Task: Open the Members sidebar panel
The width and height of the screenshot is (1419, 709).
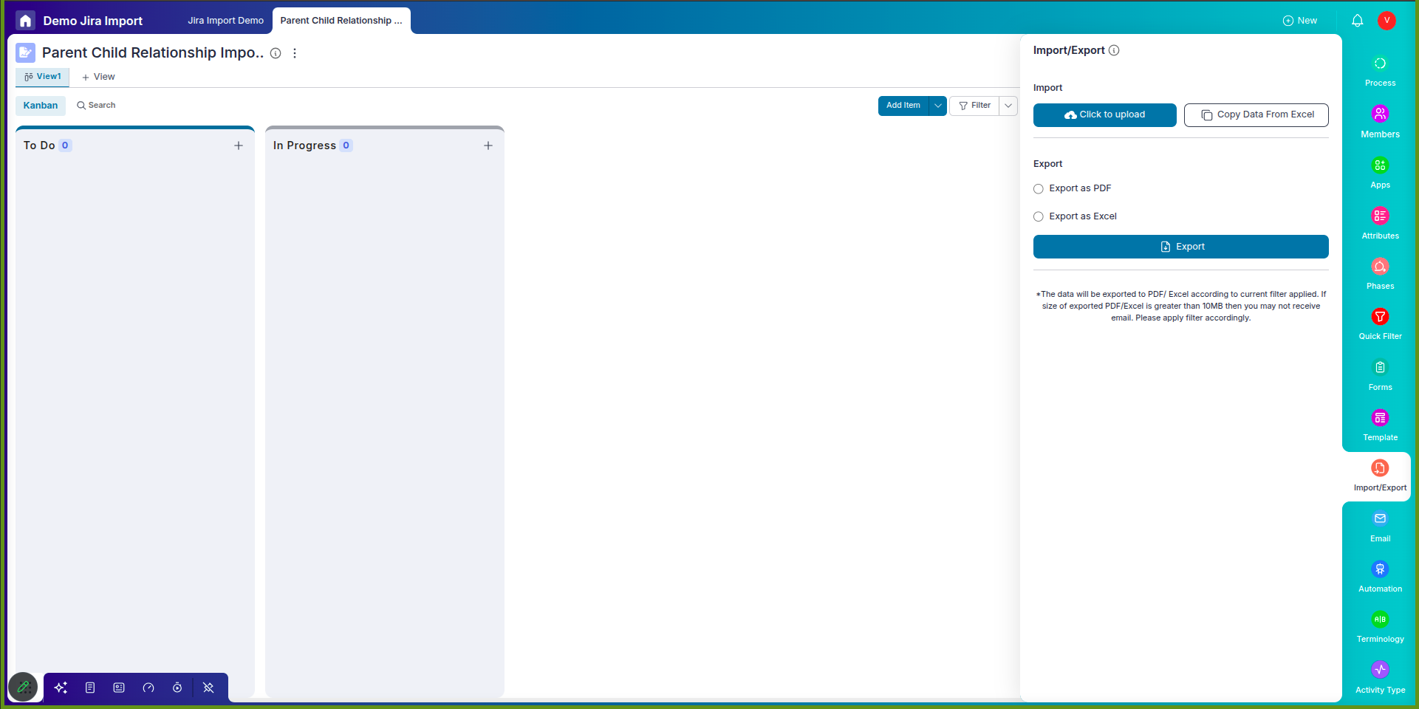Action: [1380, 123]
